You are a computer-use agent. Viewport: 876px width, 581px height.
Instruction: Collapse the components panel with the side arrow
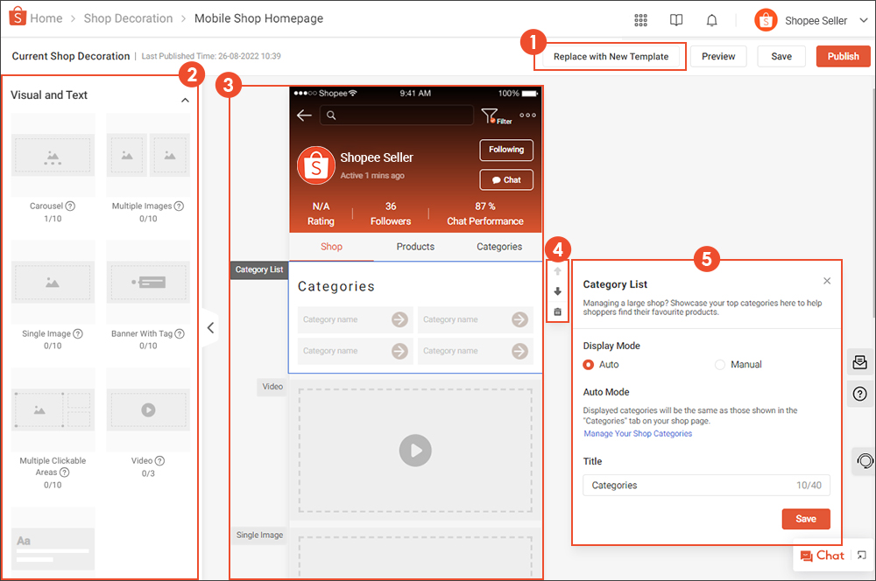click(210, 327)
